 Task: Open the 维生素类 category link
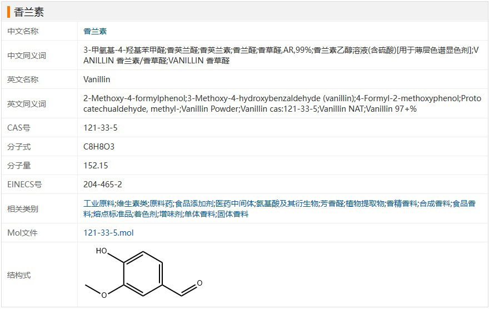point(132,203)
